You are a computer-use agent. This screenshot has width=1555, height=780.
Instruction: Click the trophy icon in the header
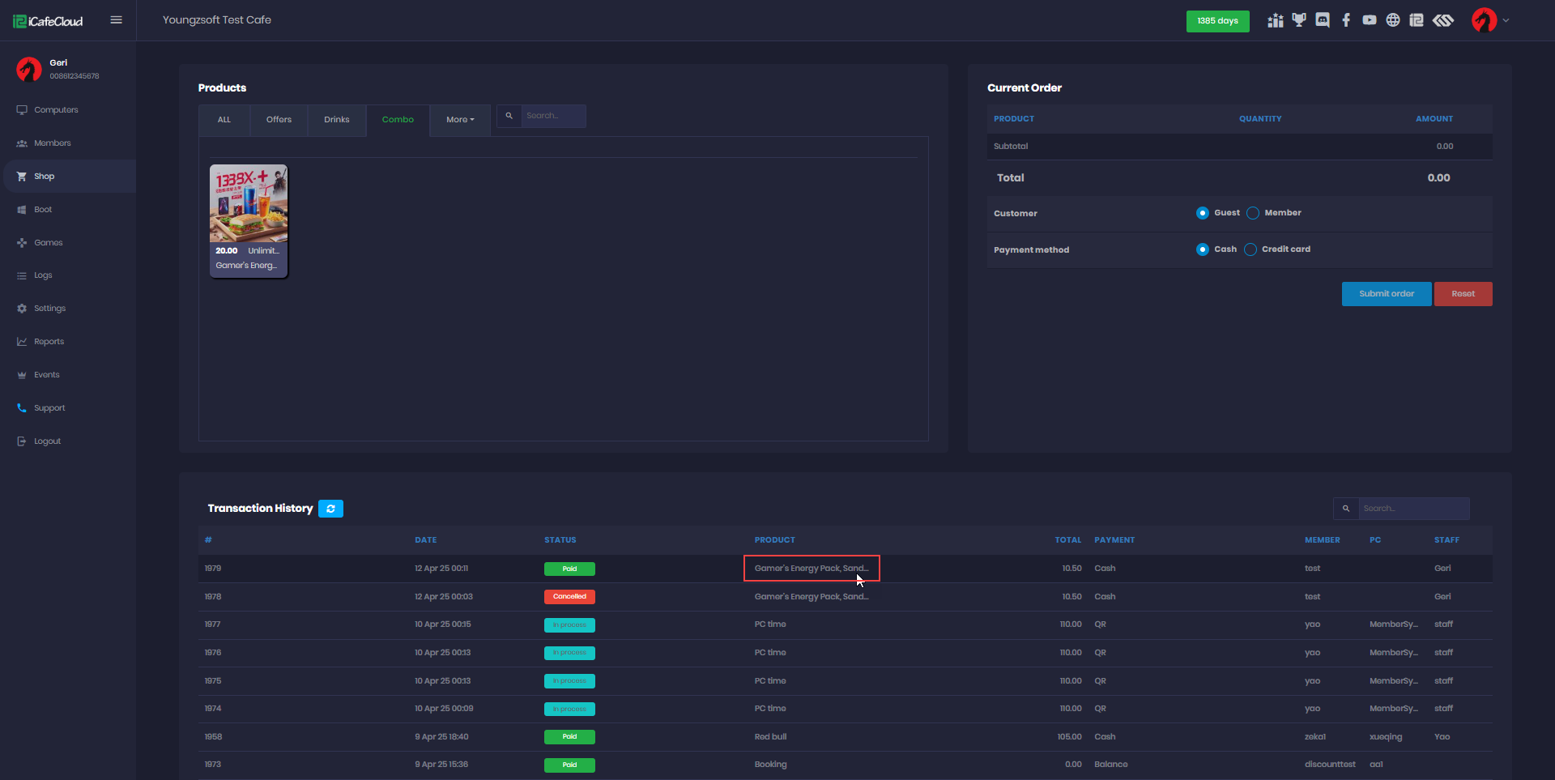[x=1299, y=20]
